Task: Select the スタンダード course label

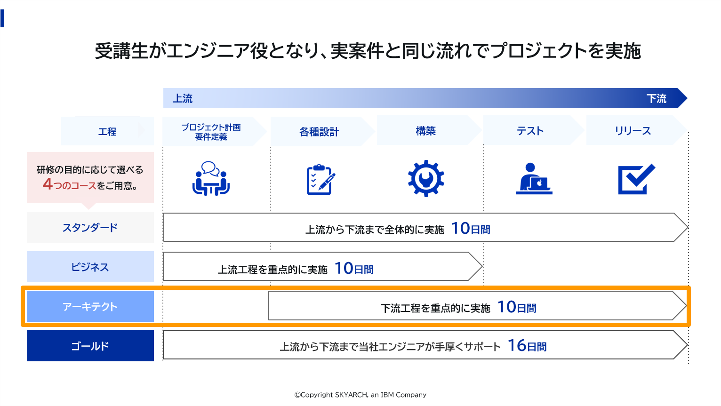Action: (90, 228)
